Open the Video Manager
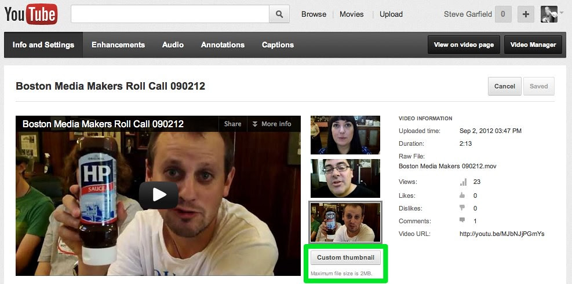Screen dimensions: 572x284 pyautogui.click(x=533, y=45)
